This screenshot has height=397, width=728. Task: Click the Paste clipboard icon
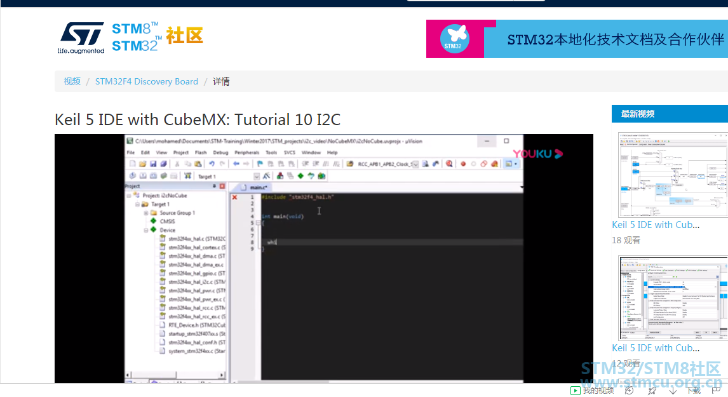(x=198, y=164)
